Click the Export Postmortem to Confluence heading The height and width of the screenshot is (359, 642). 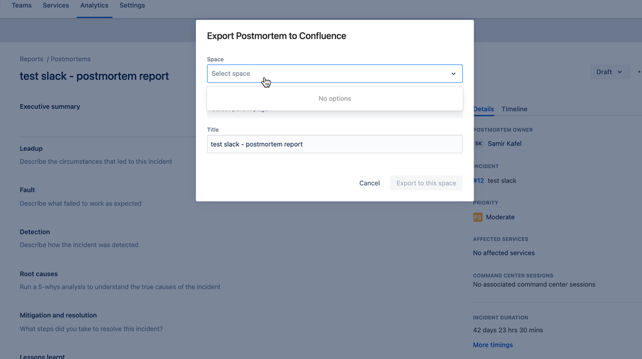(276, 36)
